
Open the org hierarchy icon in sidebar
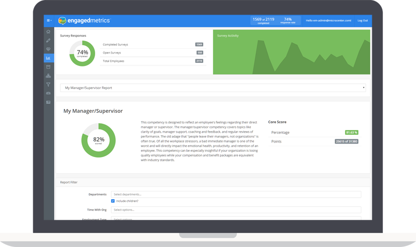49,76
